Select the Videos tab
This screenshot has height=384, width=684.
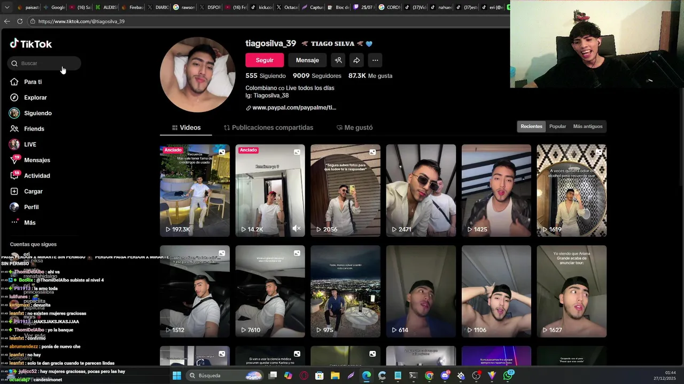[186, 127]
